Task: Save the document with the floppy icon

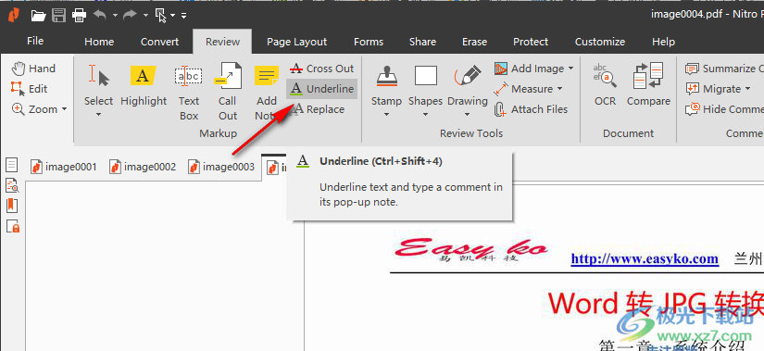Action: 59,16
